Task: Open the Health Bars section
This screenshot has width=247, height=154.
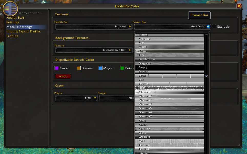Action: 15,18
